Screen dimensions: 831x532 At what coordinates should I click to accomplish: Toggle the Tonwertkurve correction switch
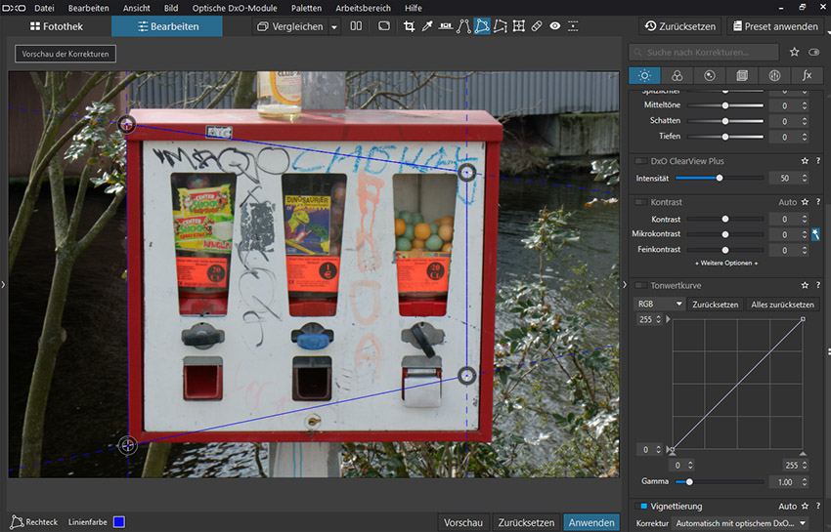coord(641,286)
